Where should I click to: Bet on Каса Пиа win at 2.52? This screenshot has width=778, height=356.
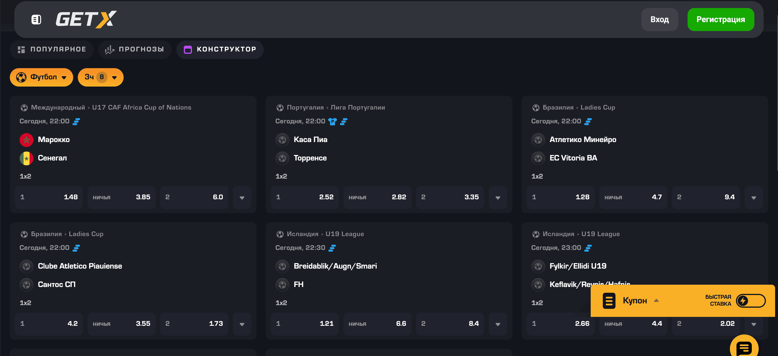click(x=305, y=198)
